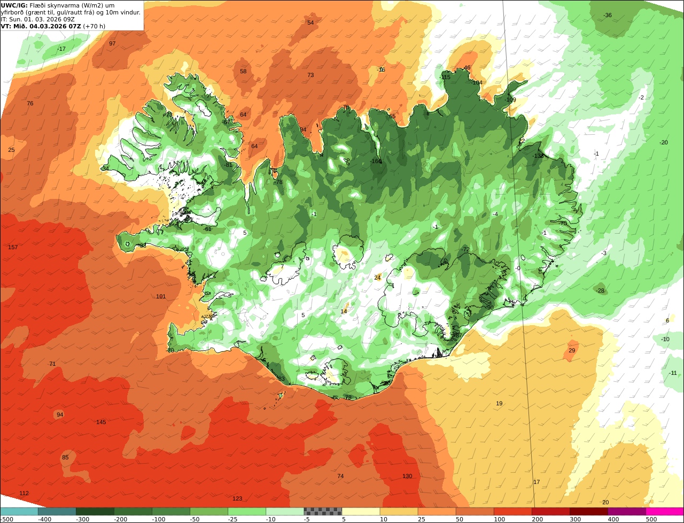The height and width of the screenshot is (523, 684).
Task: Select the legend swatch between -100 and -50
Action: pyautogui.click(x=170, y=511)
